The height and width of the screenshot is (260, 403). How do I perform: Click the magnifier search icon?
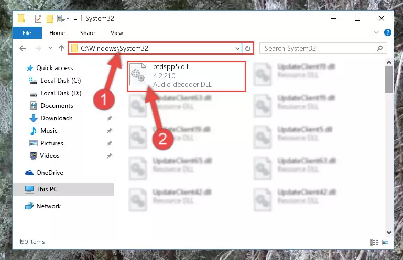point(379,48)
